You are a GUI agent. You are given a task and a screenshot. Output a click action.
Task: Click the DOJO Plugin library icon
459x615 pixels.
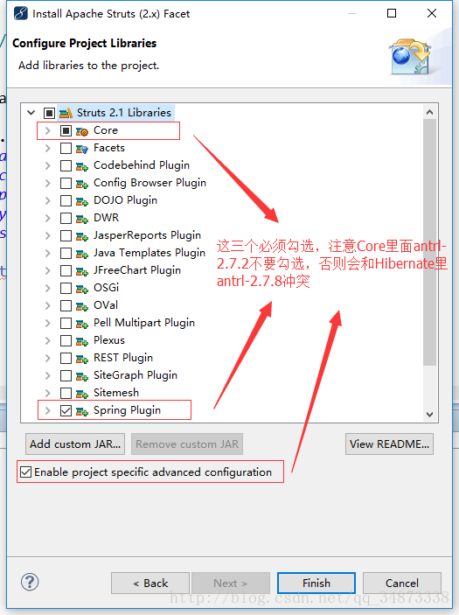82,201
